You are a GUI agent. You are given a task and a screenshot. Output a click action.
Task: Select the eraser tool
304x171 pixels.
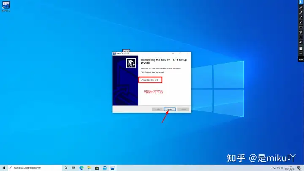point(301,42)
